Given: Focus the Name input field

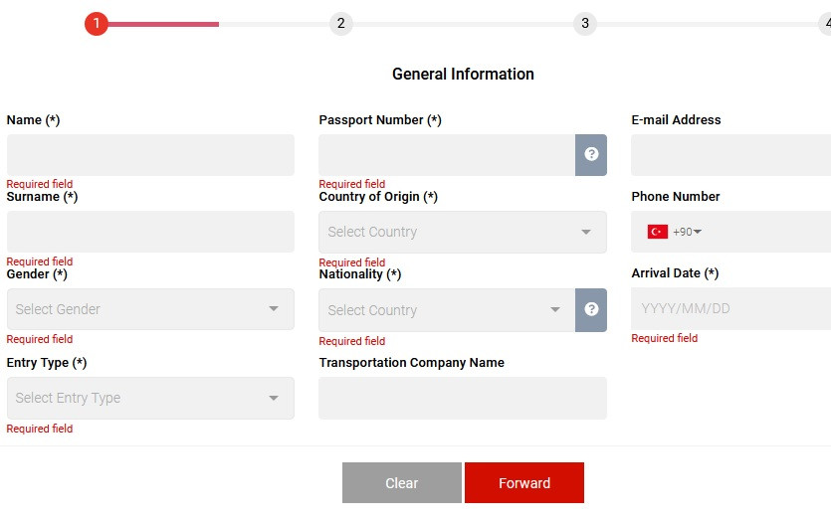Looking at the screenshot, I should pos(150,155).
